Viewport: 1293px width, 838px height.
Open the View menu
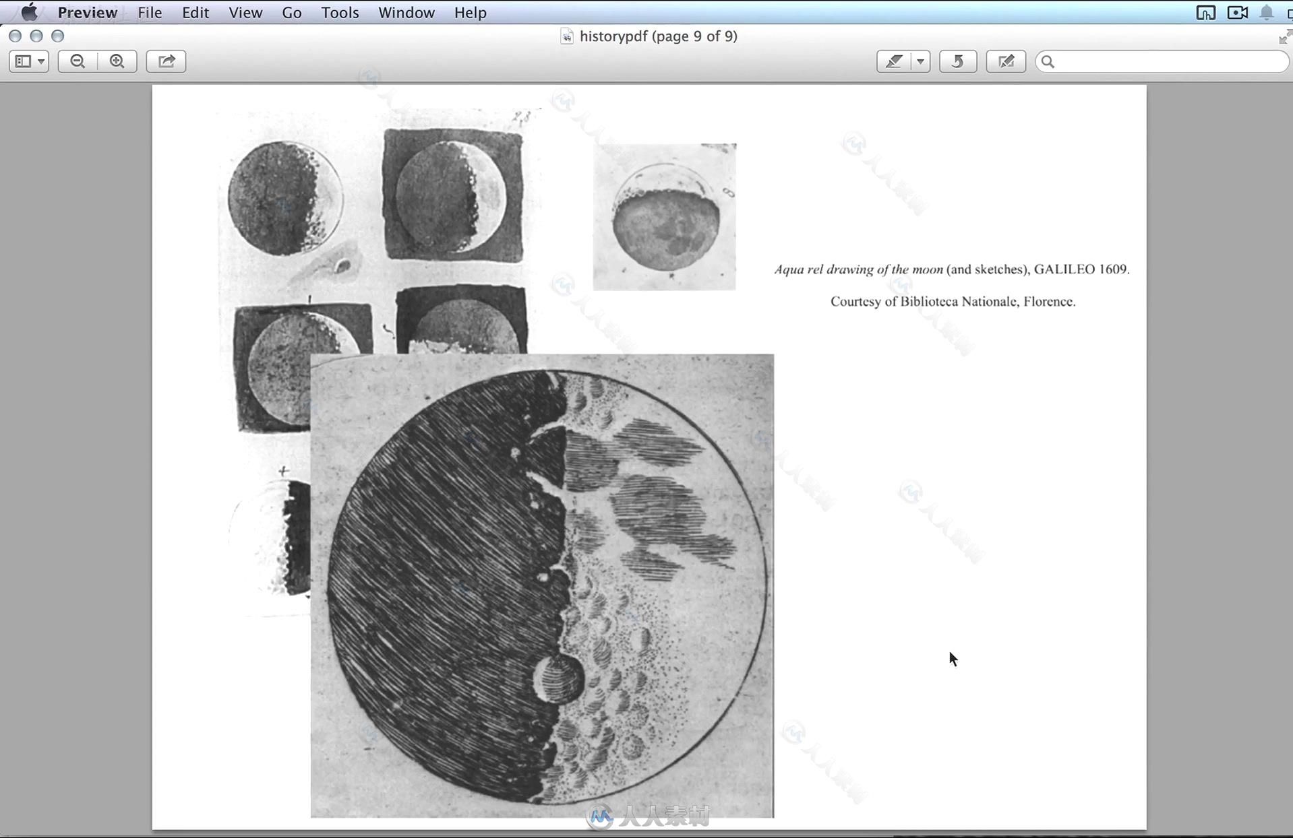pos(245,12)
